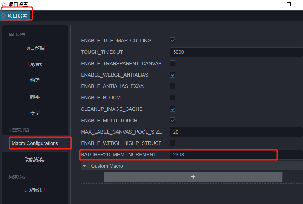This screenshot has height=204, width=303.
Task: Click the app logo in title bar
Action: click(4, 4)
